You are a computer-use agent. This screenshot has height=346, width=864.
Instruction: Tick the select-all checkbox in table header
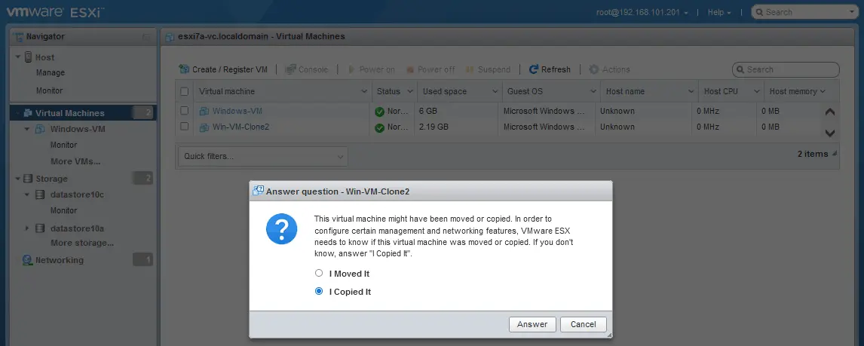[185, 91]
